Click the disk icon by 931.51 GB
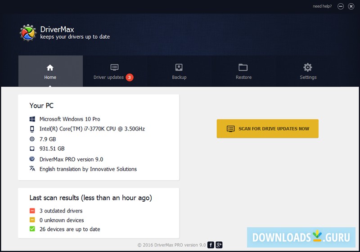Screen dimensions: 360x252 tap(32, 148)
